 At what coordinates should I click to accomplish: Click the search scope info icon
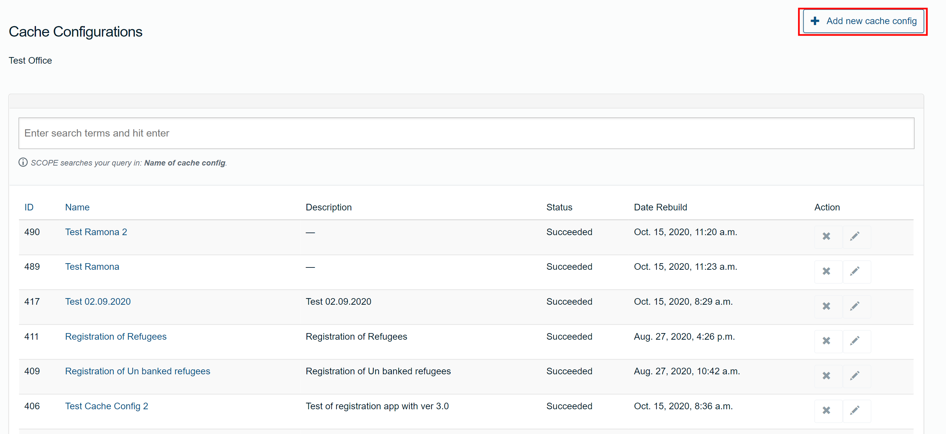click(x=23, y=162)
